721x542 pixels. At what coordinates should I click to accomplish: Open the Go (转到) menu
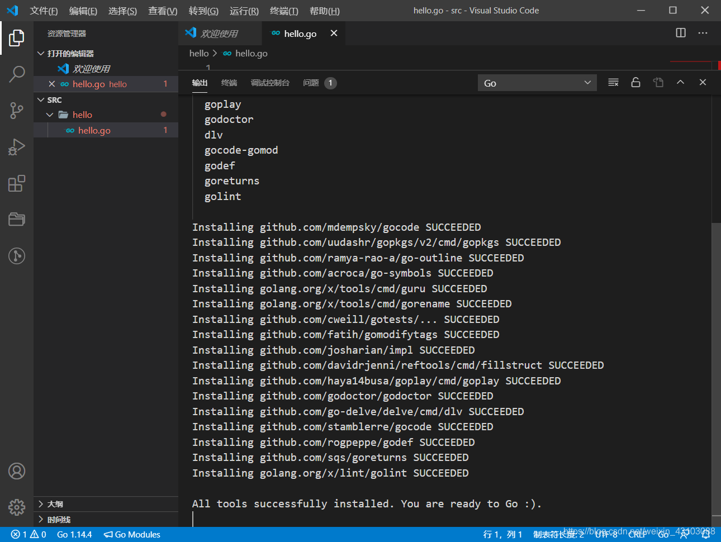point(203,11)
